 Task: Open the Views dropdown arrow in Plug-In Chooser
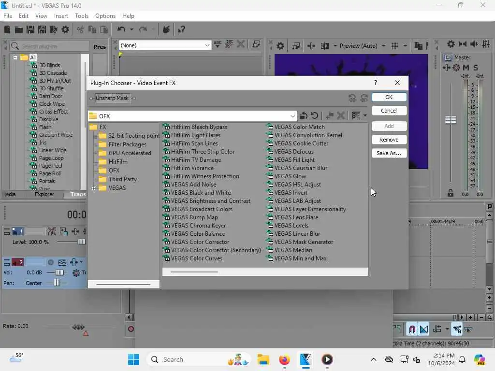pyautogui.click(x=365, y=116)
